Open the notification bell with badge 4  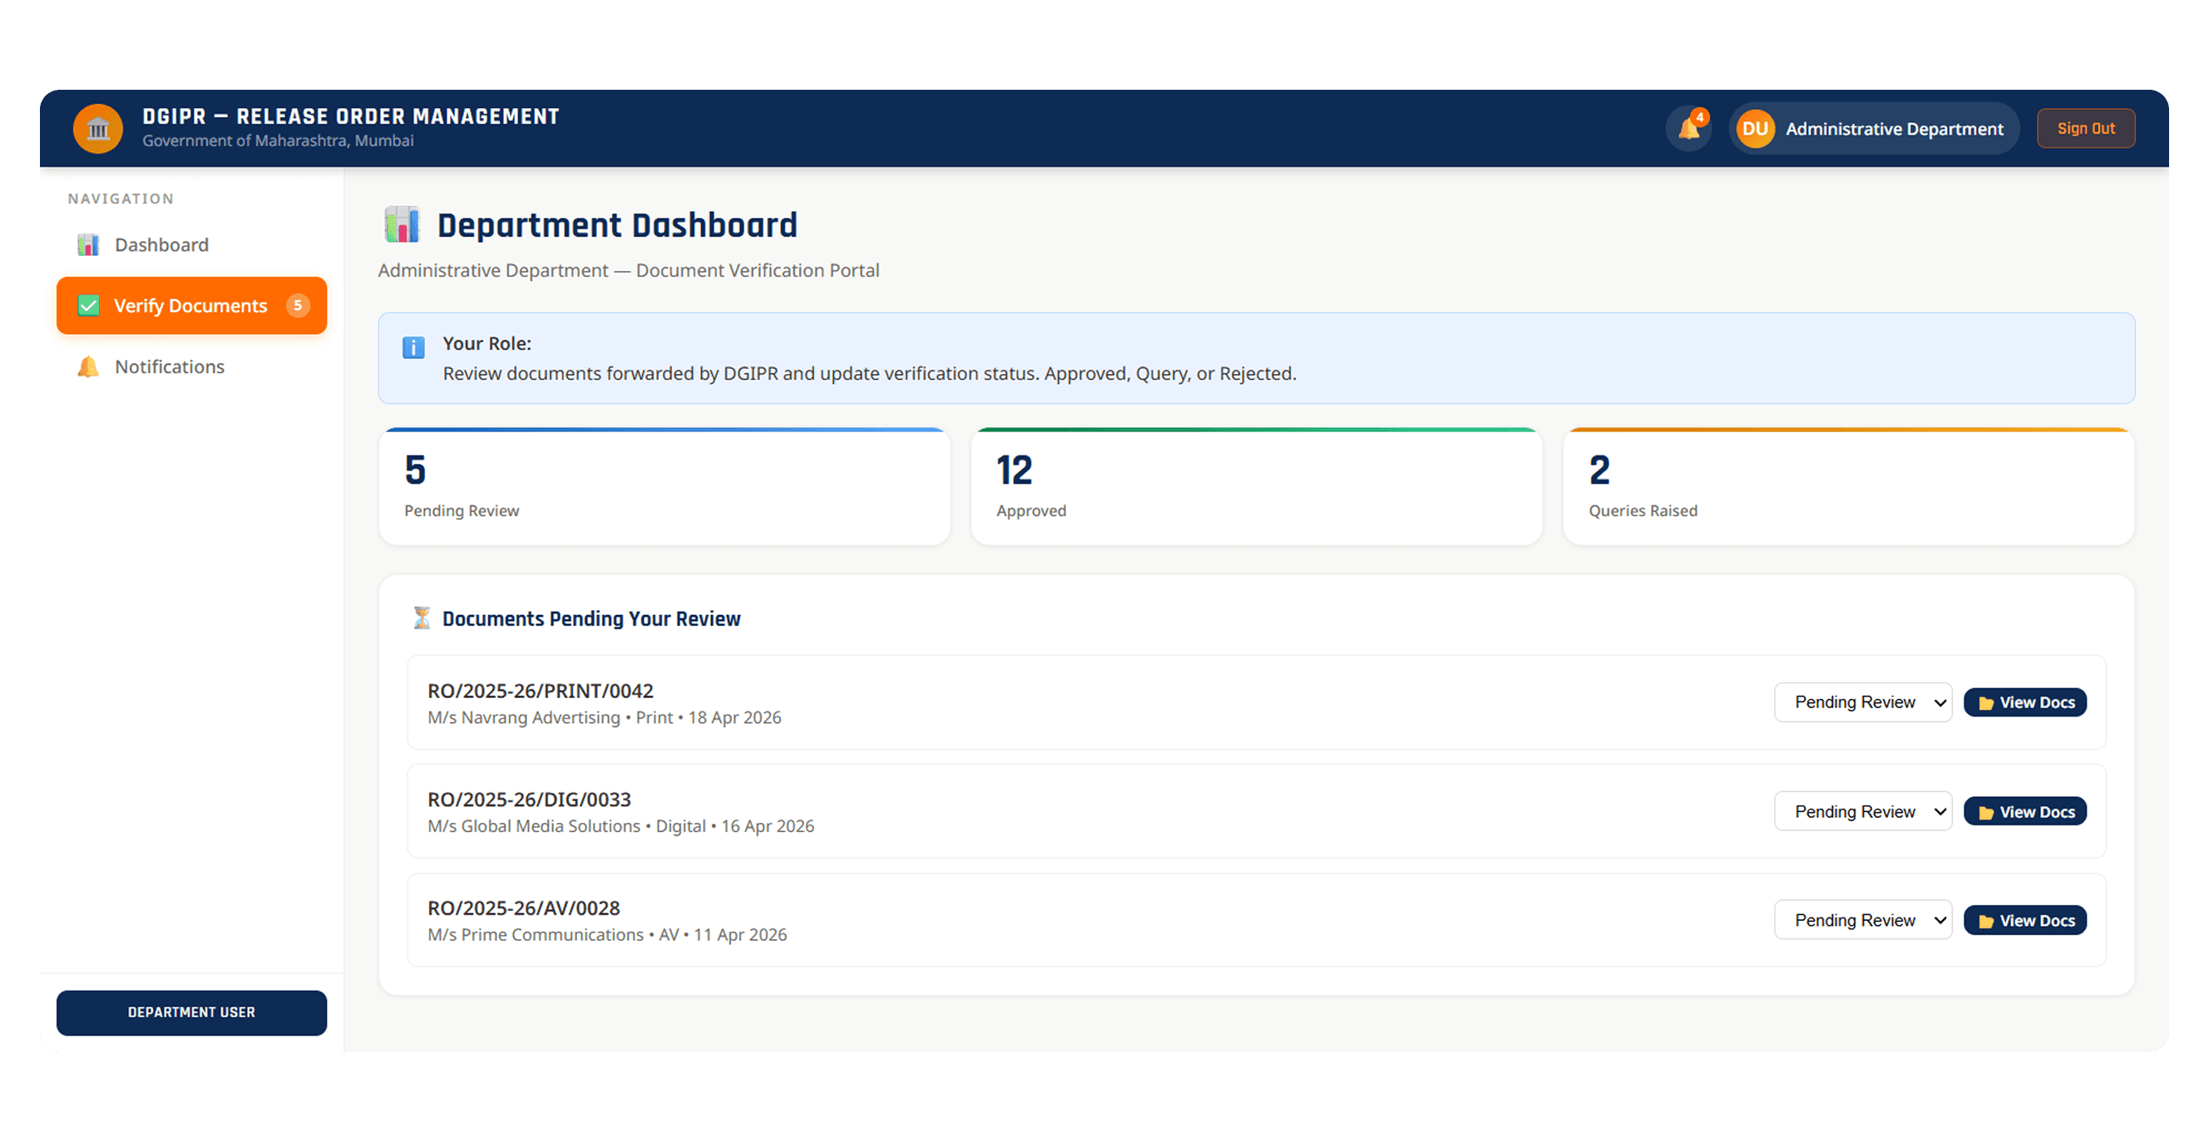pos(1688,129)
